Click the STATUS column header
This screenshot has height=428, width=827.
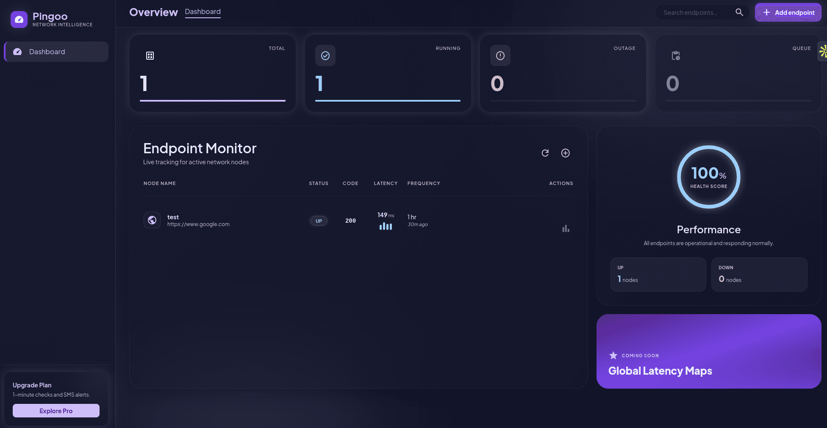pyautogui.click(x=319, y=183)
